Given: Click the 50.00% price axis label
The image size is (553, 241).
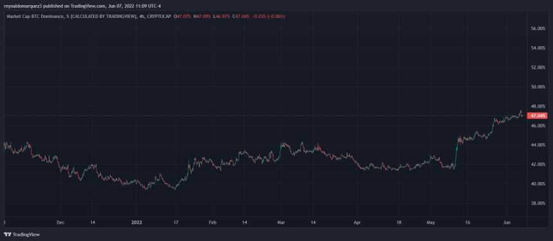Looking at the screenshot, I should click(x=538, y=87).
